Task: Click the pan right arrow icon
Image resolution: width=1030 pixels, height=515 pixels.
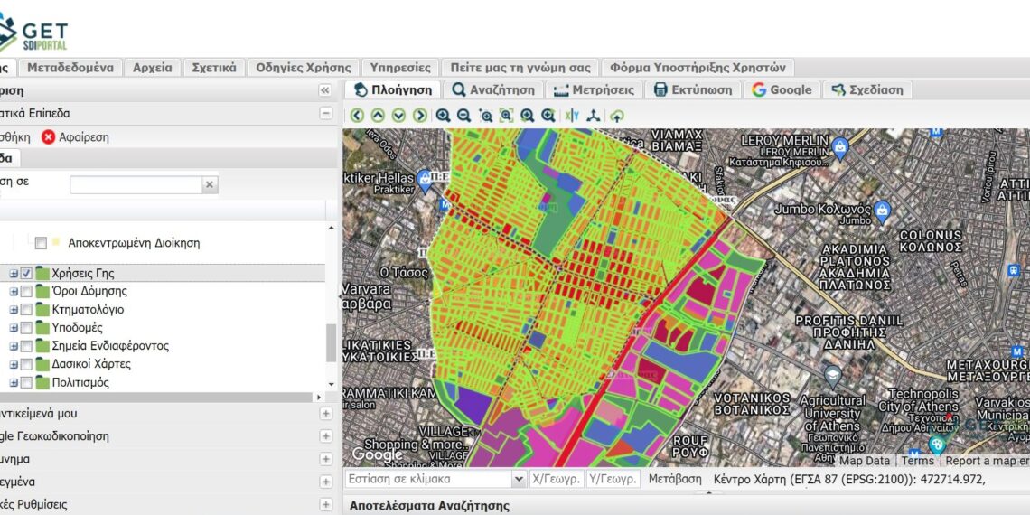Action: pyautogui.click(x=420, y=116)
